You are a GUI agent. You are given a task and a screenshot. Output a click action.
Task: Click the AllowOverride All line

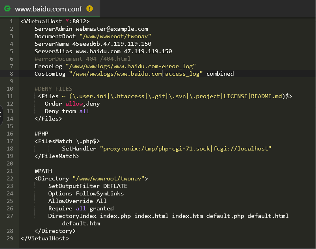(77, 201)
